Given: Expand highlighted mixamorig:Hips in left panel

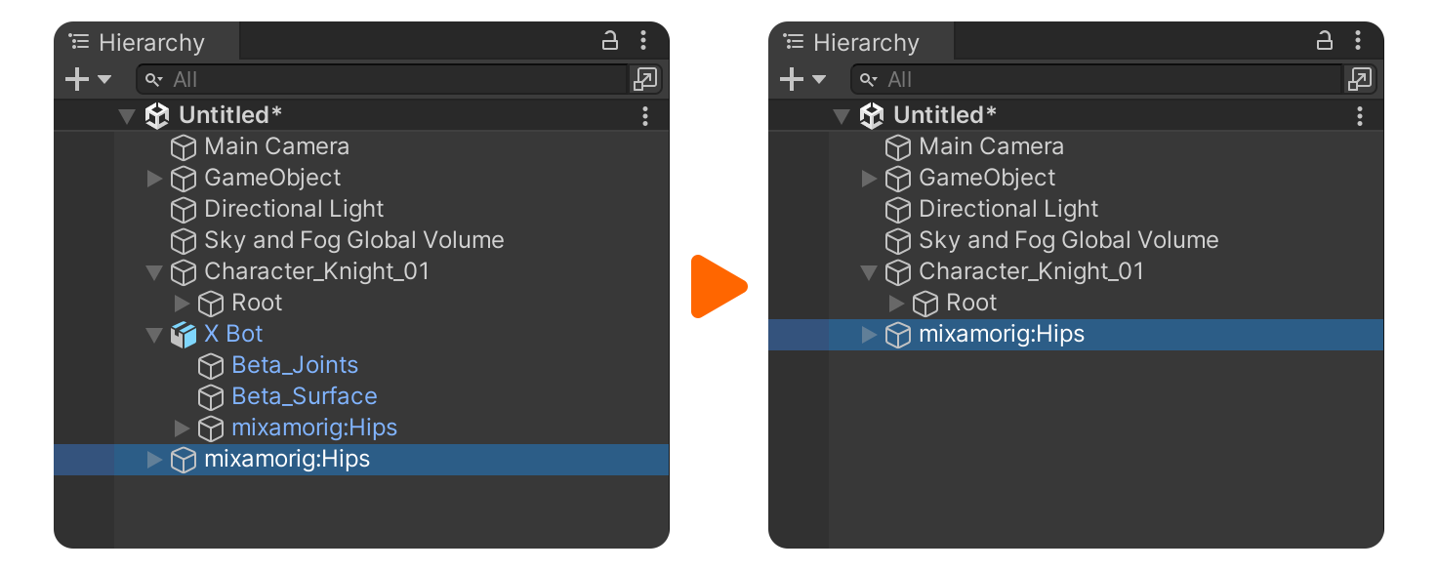Looking at the screenshot, I should point(154,460).
